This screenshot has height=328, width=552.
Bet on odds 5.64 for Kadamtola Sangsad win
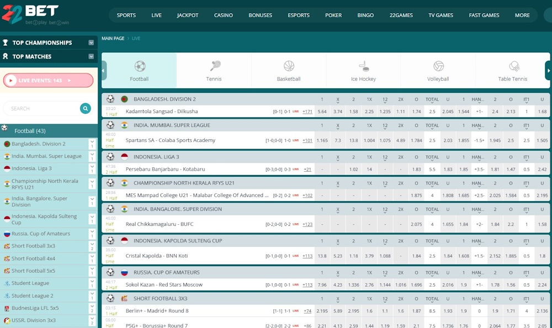point(322,112)
